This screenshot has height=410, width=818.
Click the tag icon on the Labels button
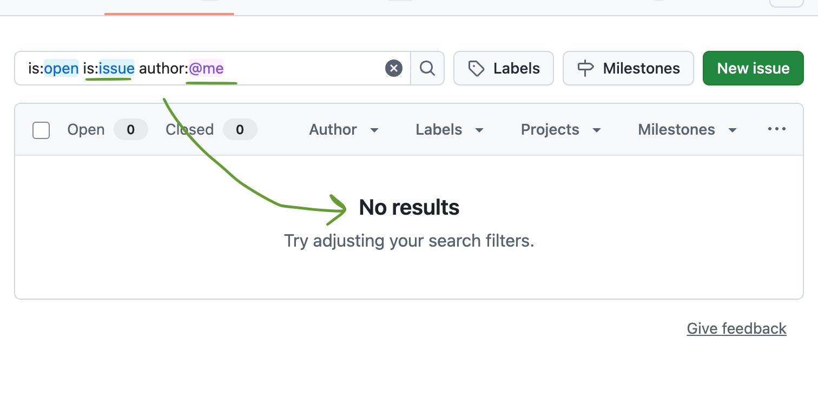[x=476, y=69]
